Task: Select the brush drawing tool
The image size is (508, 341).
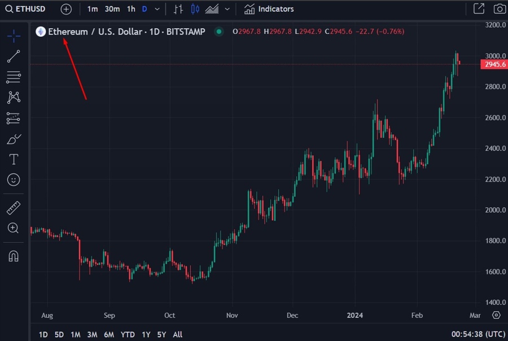Action: tap(14, 139)
